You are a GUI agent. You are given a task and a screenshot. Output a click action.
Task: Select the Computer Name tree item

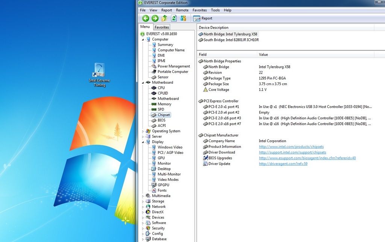coord(171,50)
